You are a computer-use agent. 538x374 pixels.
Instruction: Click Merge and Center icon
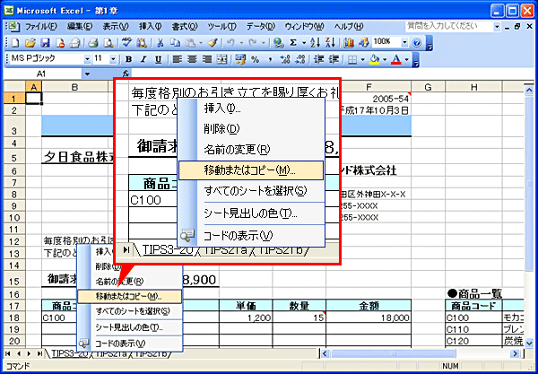point(222,60)
